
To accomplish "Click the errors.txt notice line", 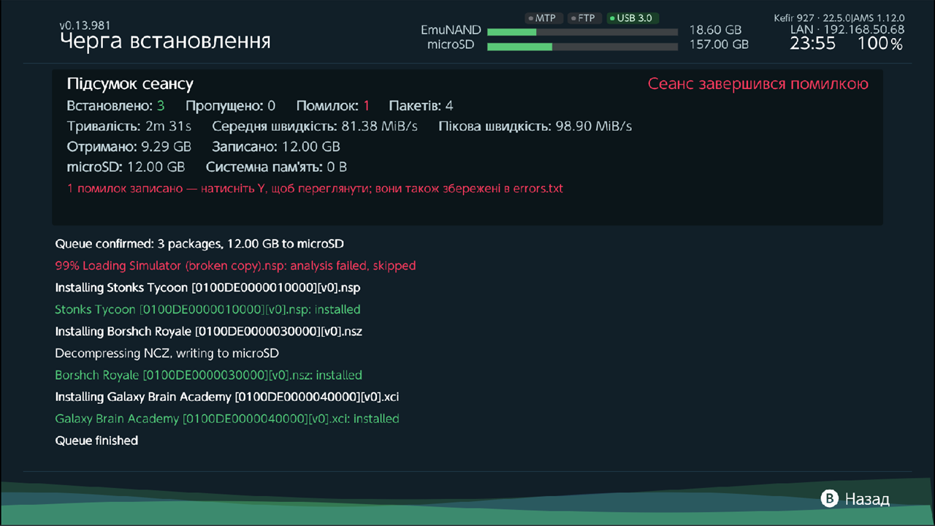I will pos(315,188).
